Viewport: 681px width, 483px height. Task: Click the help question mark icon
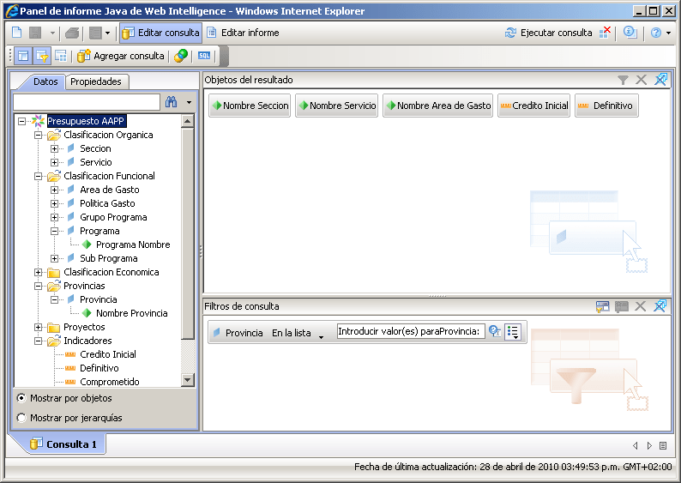tap(656, 33)
